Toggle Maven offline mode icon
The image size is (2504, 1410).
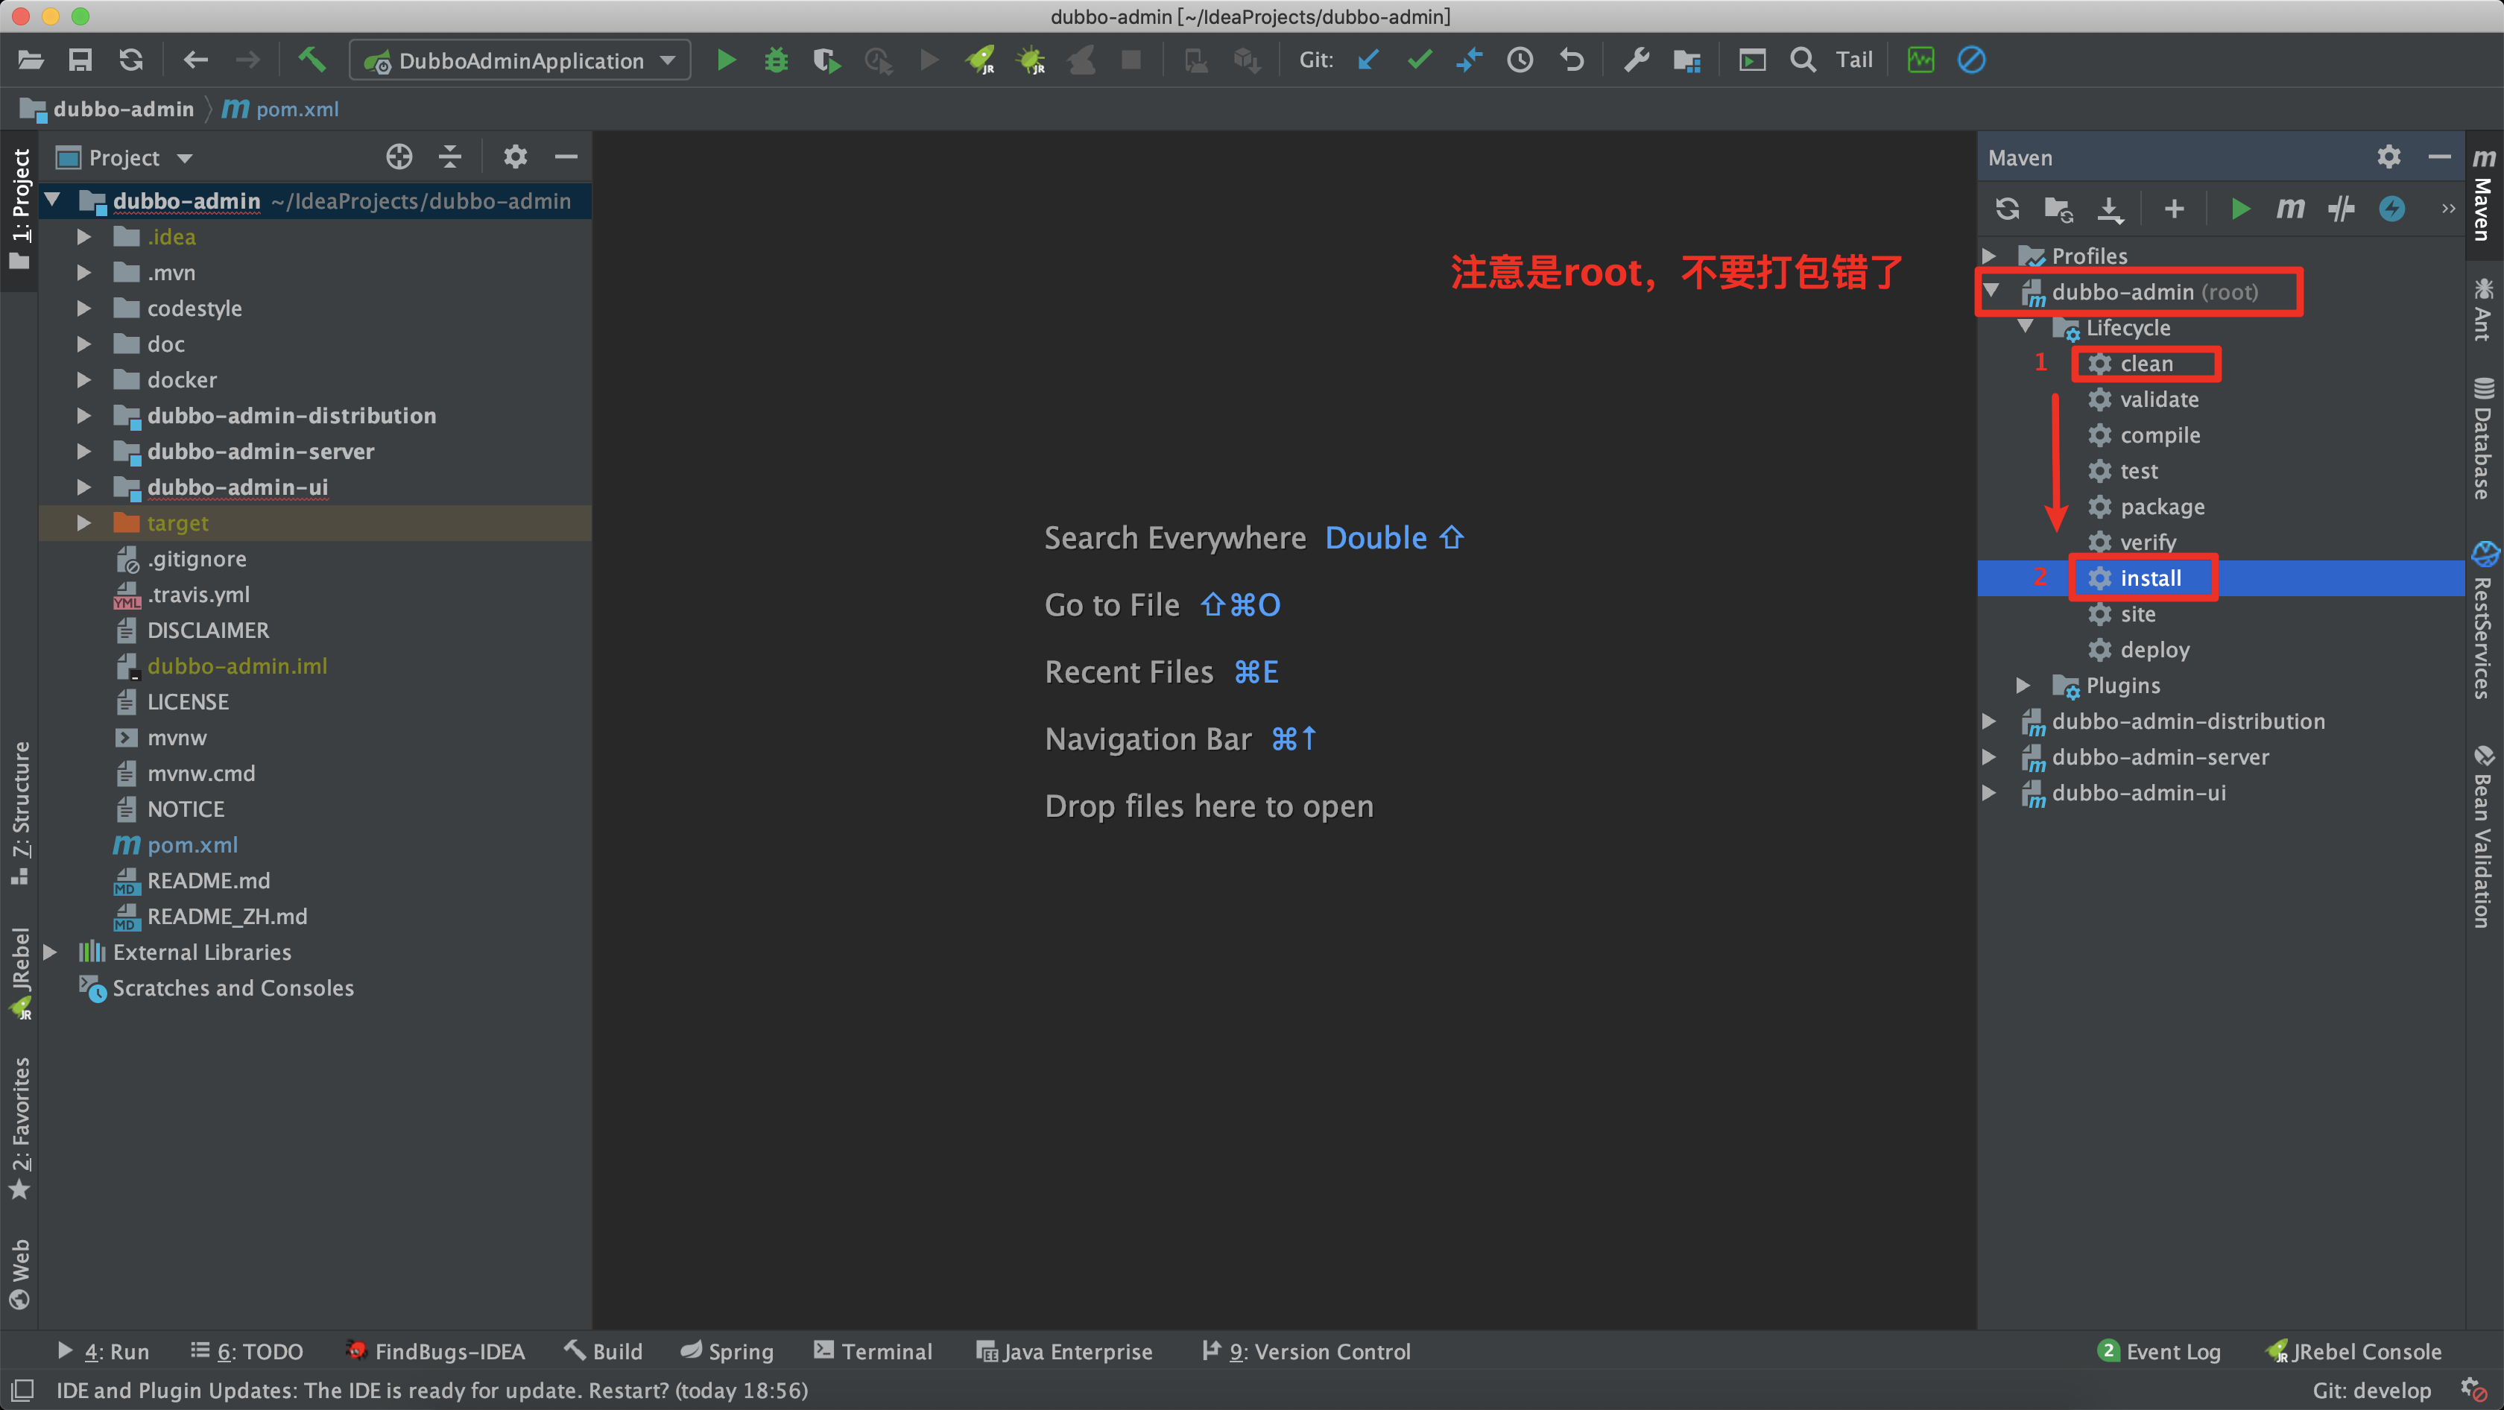pos(2341,208)
